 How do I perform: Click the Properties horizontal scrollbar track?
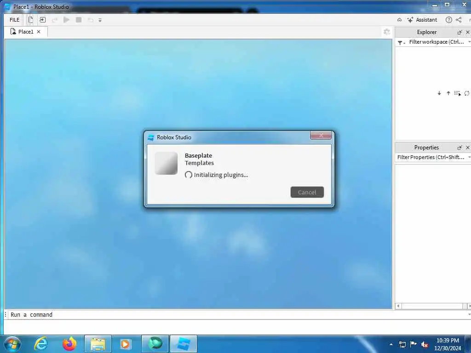click(432, 306)
